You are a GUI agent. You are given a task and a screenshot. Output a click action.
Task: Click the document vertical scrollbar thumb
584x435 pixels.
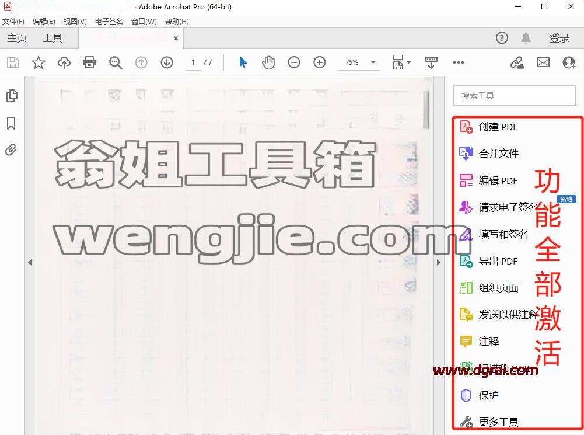pos(426,110)
